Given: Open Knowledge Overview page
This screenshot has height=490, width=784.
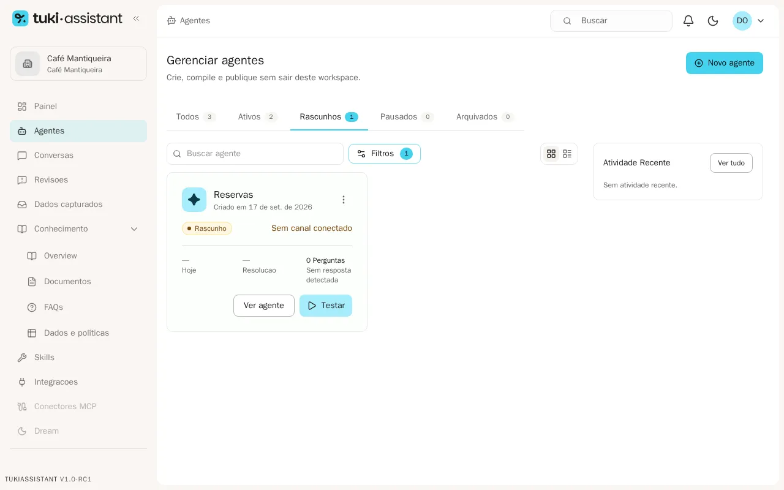Looking at the screenshot, I should pos(83,256).
